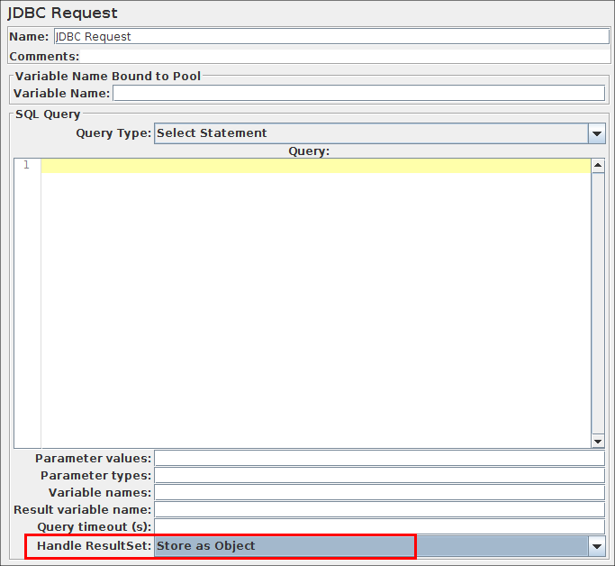
Task: Click the Name text field
Action: [331, 37]
